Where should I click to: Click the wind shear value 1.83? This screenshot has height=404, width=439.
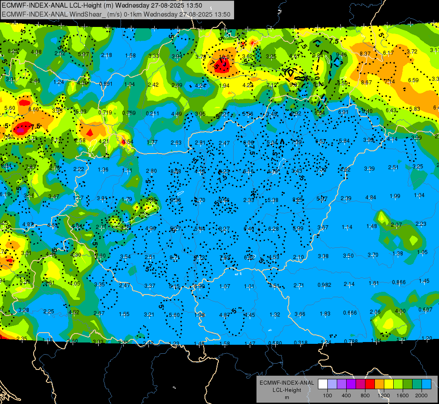pos(325,314)
